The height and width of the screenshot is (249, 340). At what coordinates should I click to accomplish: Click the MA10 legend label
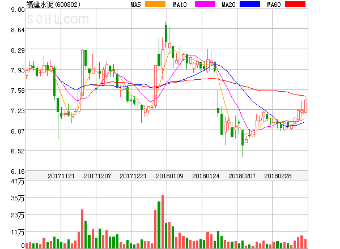[180, 5]
